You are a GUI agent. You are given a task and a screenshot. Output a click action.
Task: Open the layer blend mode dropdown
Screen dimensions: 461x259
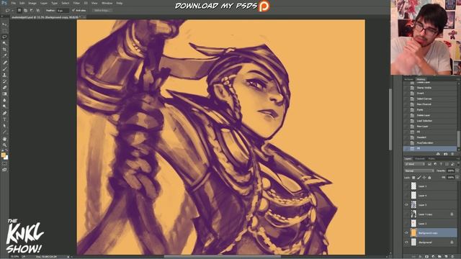click(x=419, y=171)
